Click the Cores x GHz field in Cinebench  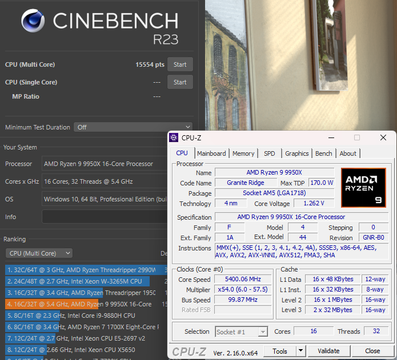[x=105, y=181]
